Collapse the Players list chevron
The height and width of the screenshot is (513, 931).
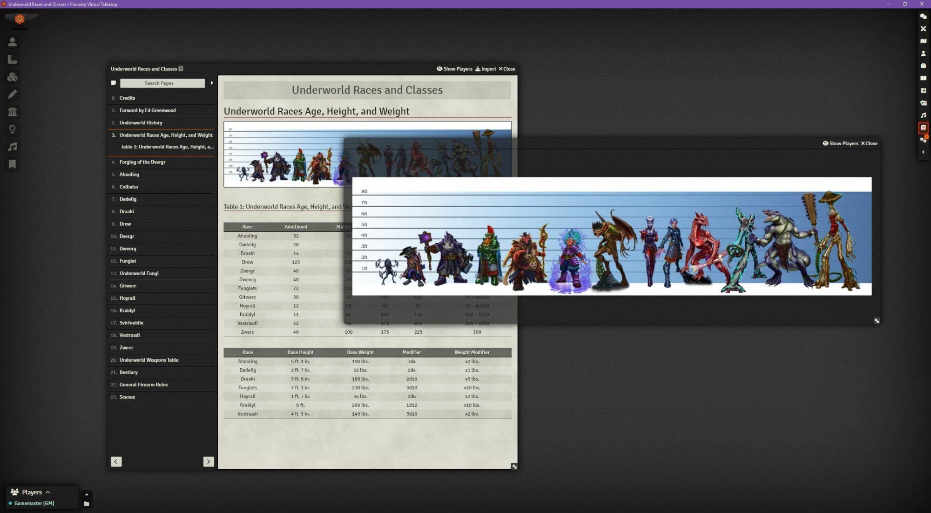point(47,492)
